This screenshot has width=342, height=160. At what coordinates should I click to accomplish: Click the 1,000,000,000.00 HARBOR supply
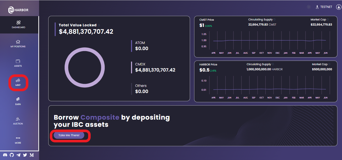(265, 69)
